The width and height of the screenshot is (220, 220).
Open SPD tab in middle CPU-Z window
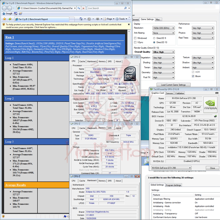point(110,128)
